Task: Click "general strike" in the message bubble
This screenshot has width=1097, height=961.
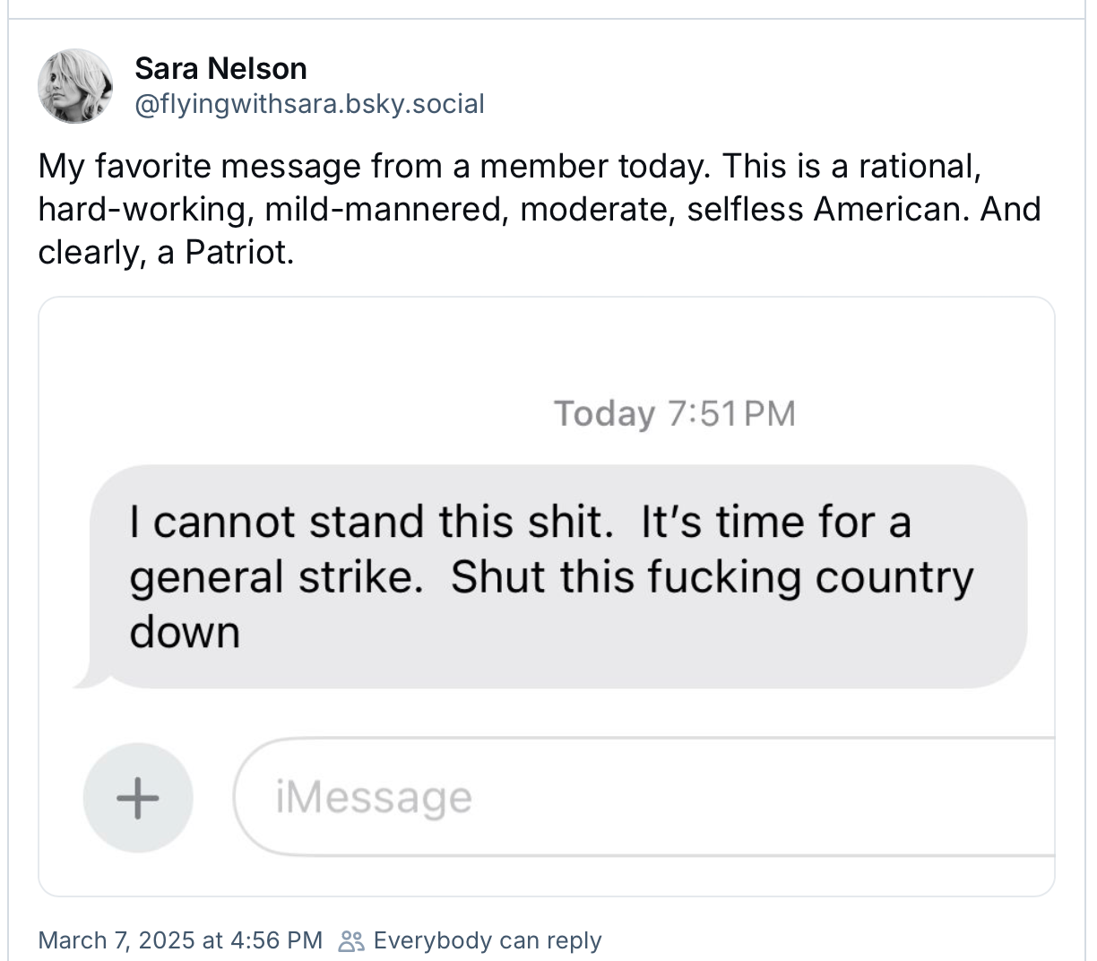Action: 276,577
